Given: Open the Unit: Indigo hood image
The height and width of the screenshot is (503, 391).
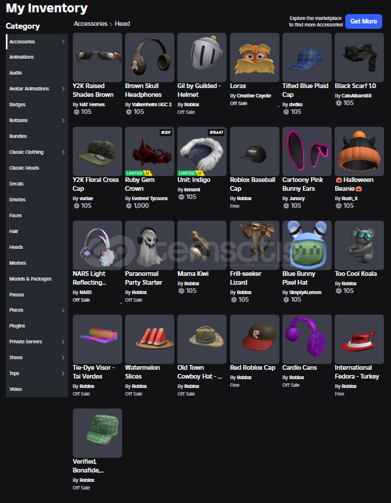Looking at the screenshot, I should [x=202, y=151].
